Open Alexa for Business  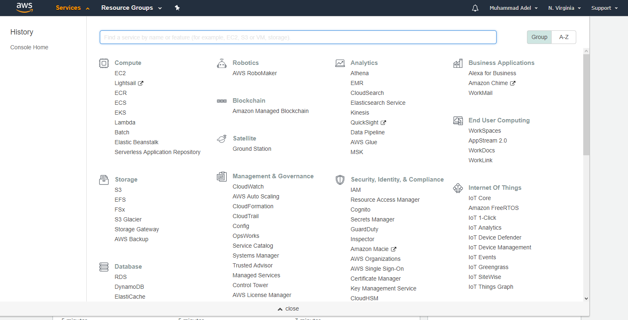(x=492, y=73)
